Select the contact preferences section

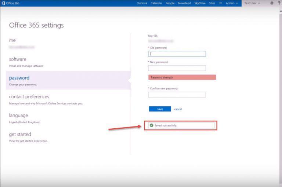tap(29, 97)
